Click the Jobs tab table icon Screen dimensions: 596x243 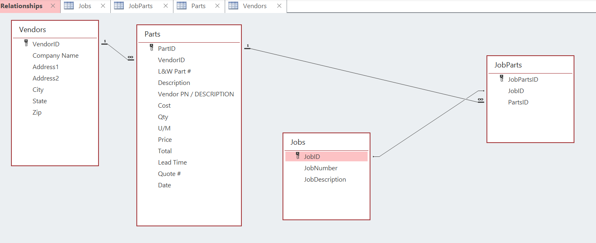click(x=69, y=6)
